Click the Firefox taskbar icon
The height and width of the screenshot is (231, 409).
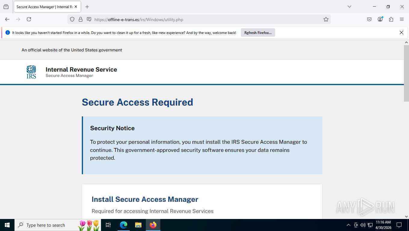[x=153, y=225]
